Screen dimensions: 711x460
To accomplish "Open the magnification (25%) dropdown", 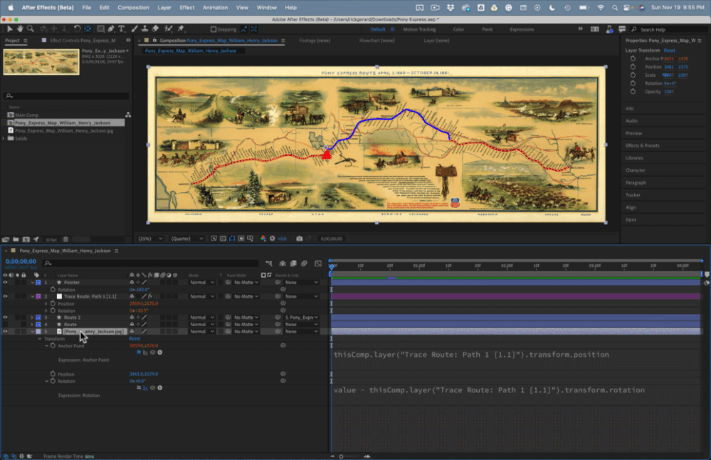I will click(150, 239).
